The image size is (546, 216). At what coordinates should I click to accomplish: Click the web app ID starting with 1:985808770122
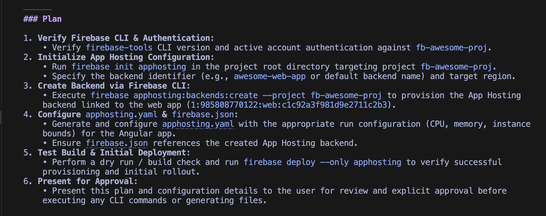tap(289, 105)
